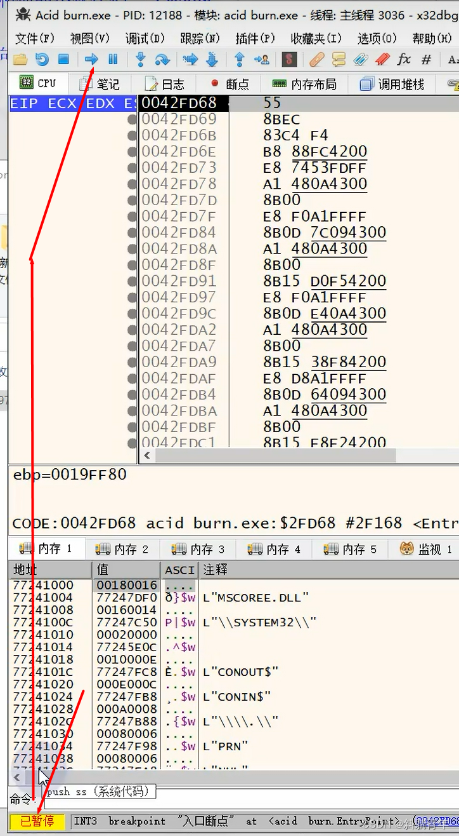Run the program with the arrow icon
Image resolution: width=459 pixels, height=836 pixels.
pos(91,60)
